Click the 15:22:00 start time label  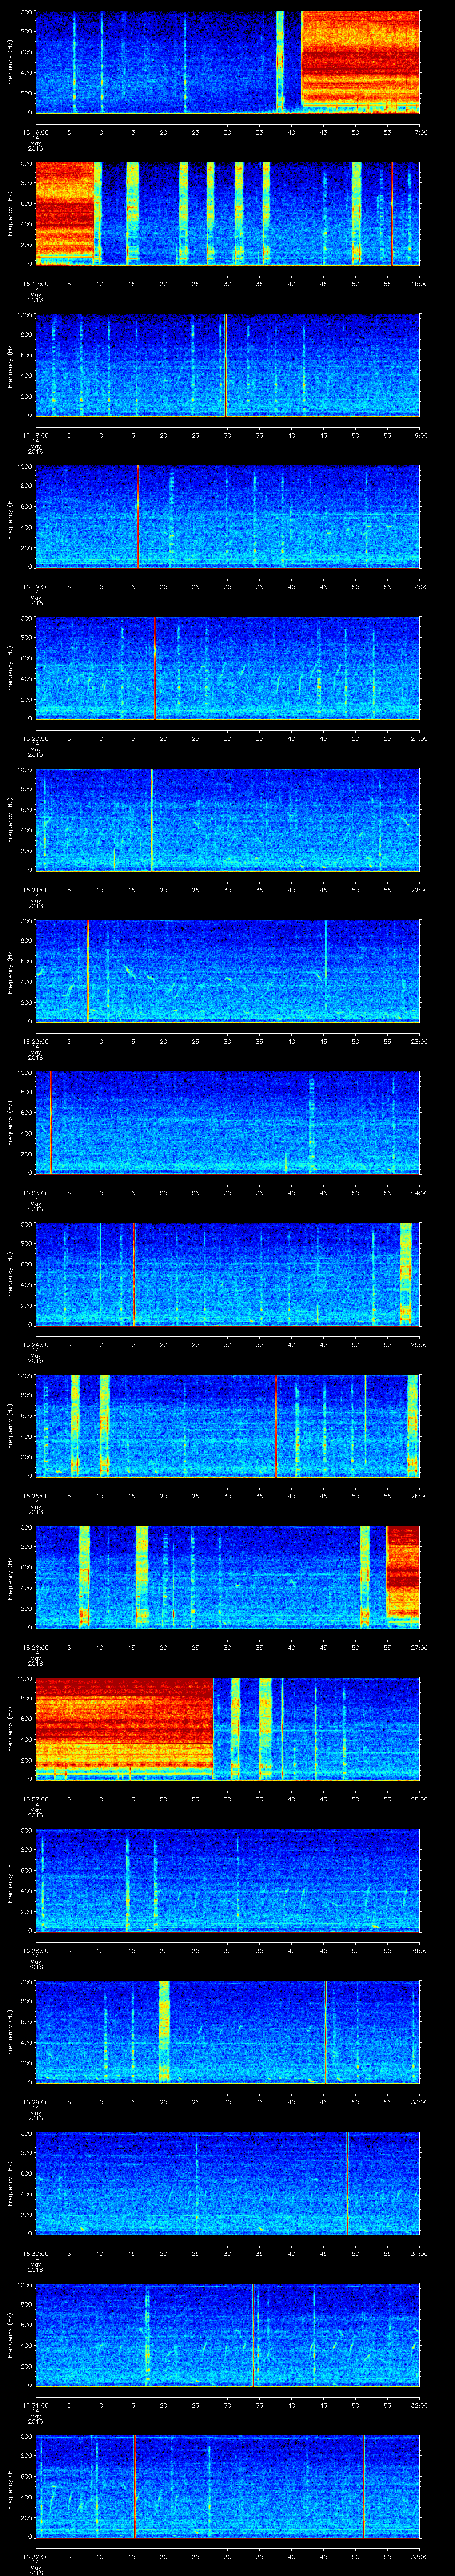(x=36, y=1041)
